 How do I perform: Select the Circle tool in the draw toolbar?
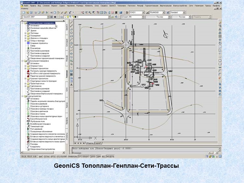(71, 43)
